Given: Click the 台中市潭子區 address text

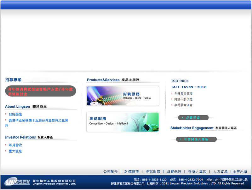Looking at the screenshot, I should coord(231,180).
